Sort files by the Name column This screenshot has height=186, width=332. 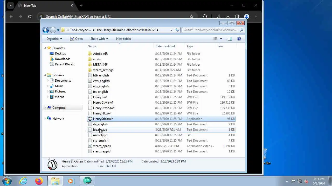[x=92, y=46]
